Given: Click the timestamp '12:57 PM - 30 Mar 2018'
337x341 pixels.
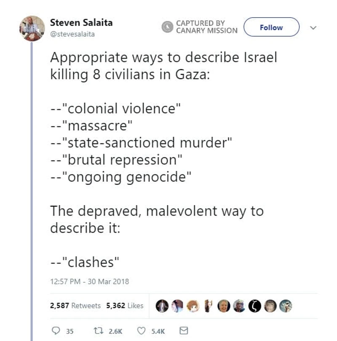Looking at the screenshot, I should (89, 281).
